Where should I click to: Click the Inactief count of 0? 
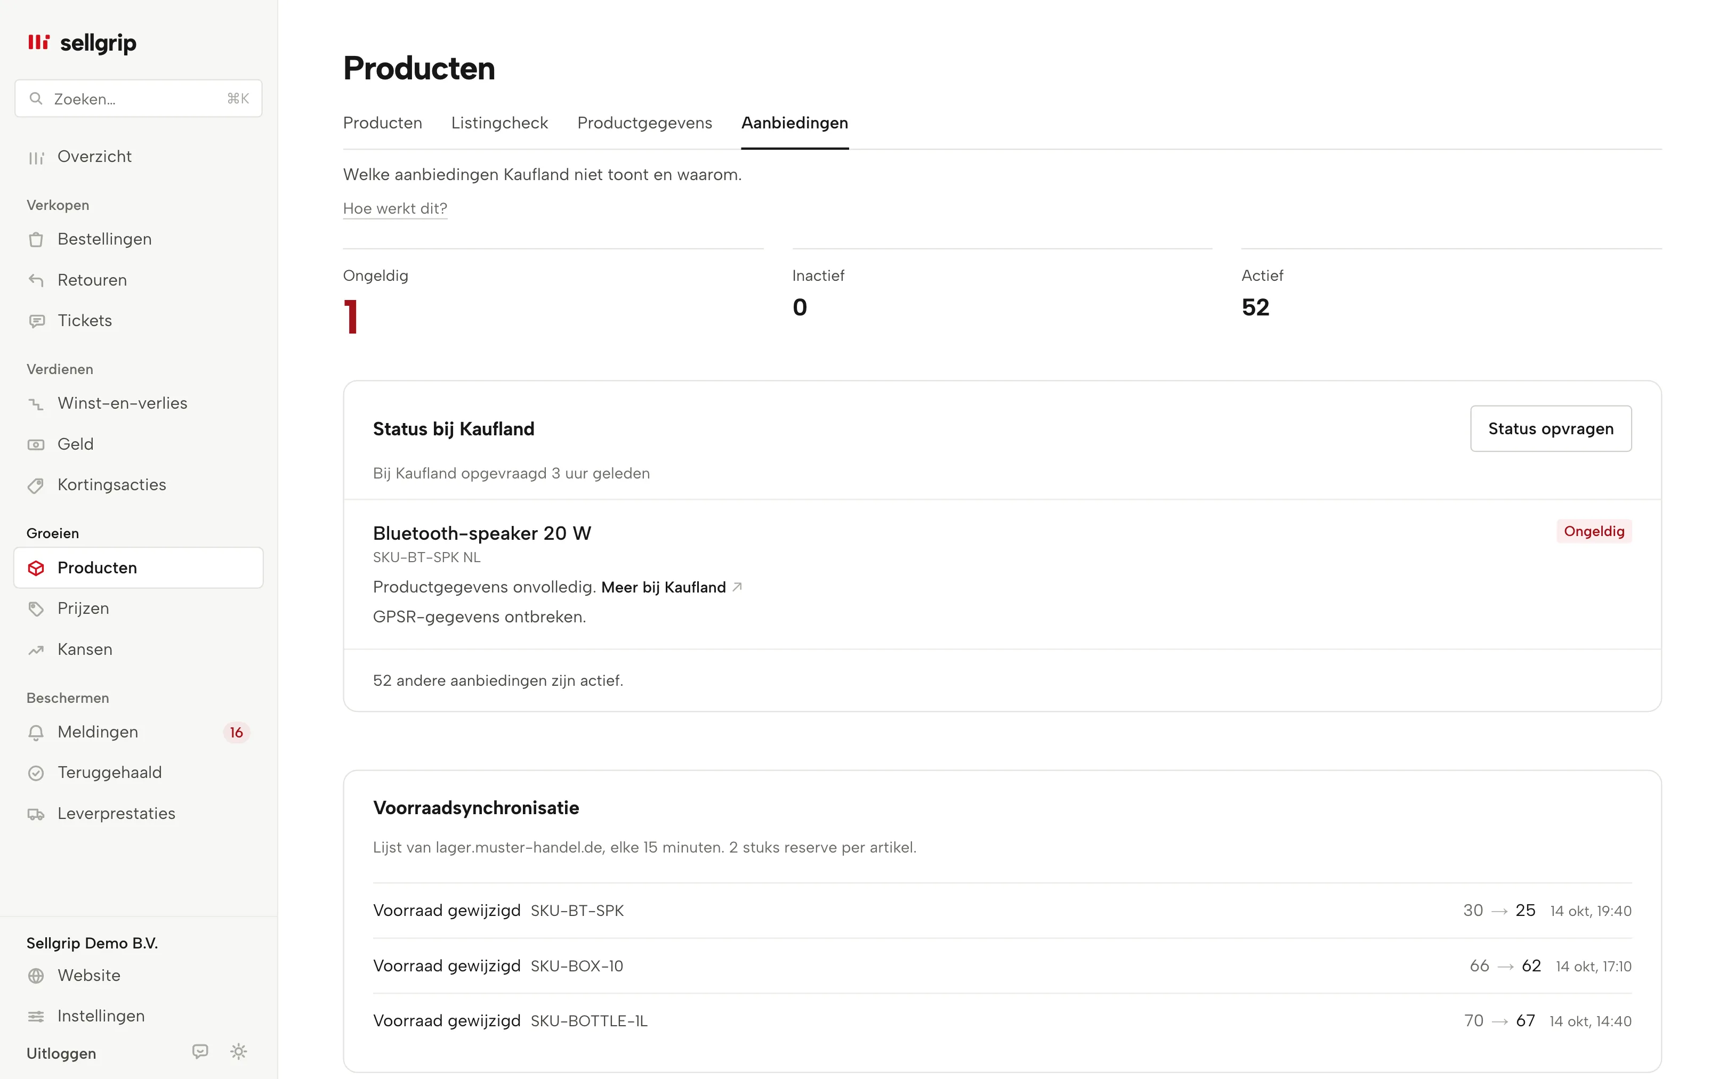pyautogui.click(x=800, y=307)
